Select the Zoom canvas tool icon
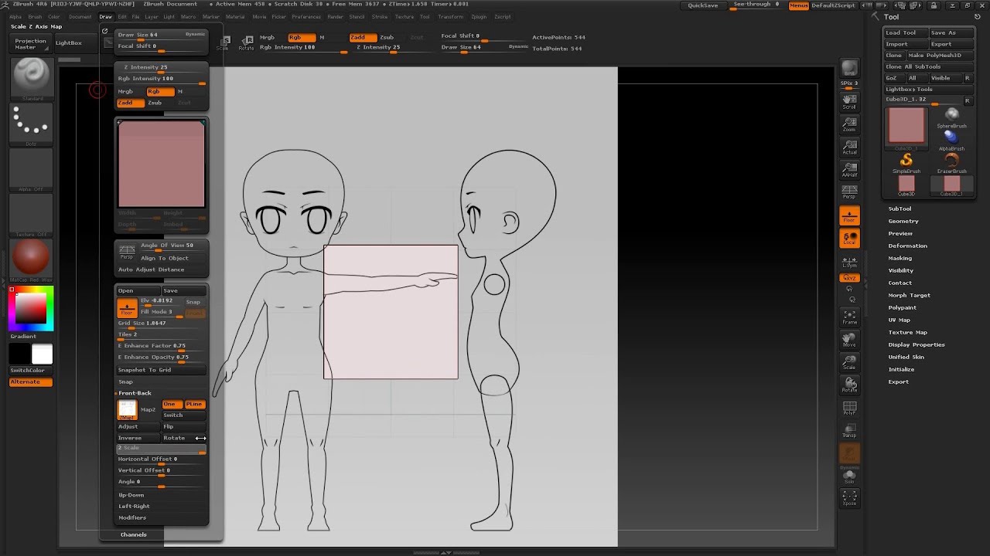Screen dimensions: 990x556 (849, 124)
